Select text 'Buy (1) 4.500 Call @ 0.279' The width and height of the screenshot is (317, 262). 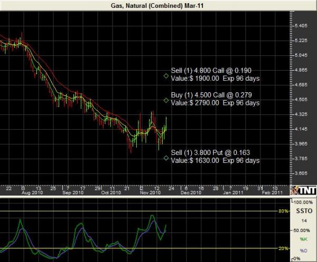211,95
